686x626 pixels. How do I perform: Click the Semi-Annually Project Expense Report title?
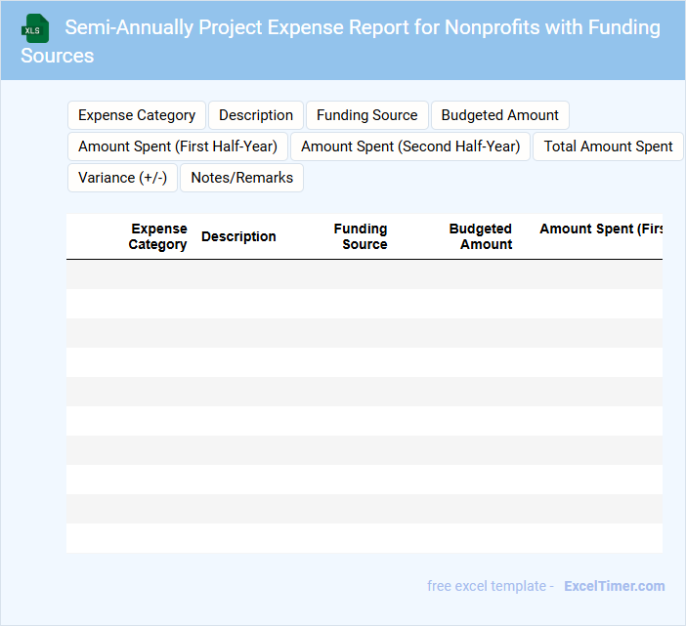point(342,40)
